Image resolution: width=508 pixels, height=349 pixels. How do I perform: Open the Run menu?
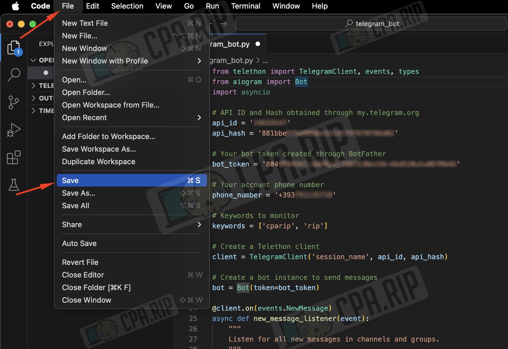pyautogui.click(x=212, y=6)
